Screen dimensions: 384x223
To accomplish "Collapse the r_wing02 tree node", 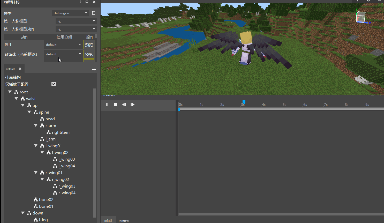I will pyautogui.click(x=42, y=179).
